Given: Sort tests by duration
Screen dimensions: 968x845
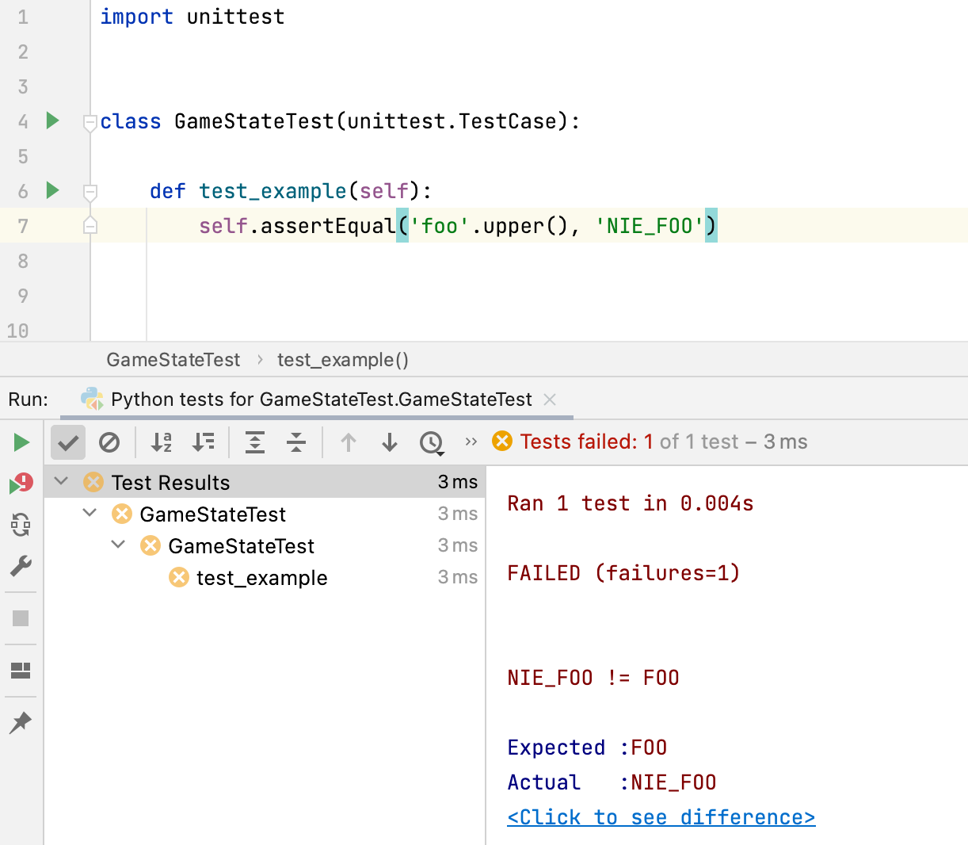Looking at the screenshot, I should pyautogui.click(x=204, y=442).
